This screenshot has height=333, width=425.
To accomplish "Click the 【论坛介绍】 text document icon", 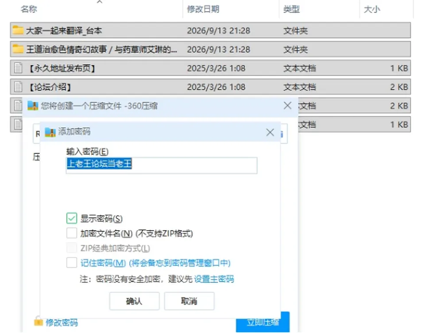I will pos(18,87).
